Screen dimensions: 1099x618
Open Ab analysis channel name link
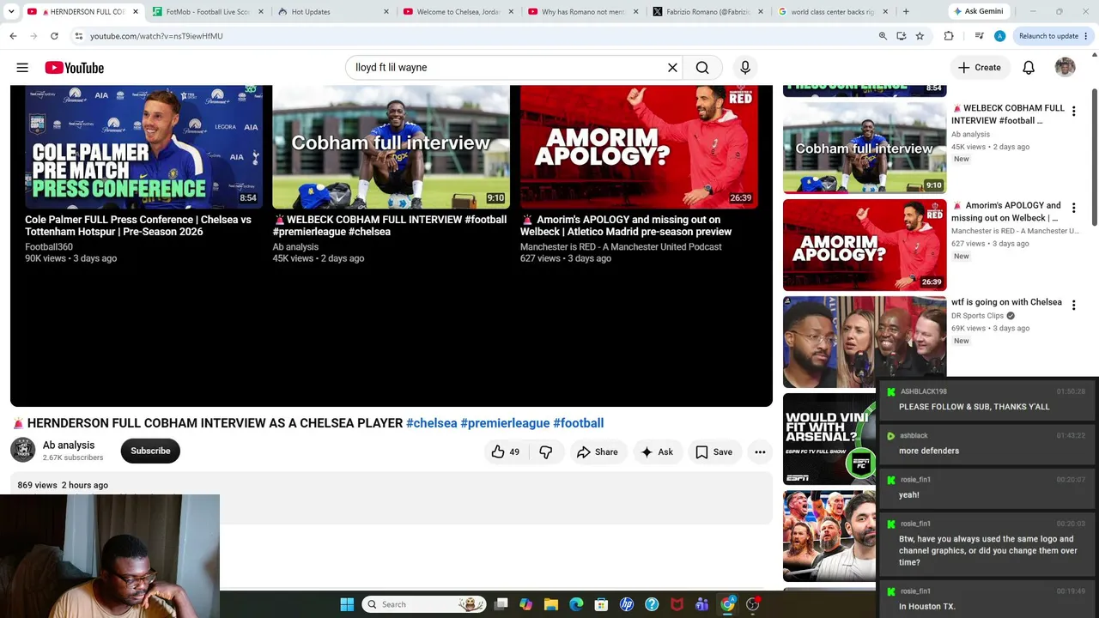pos(69,445)
